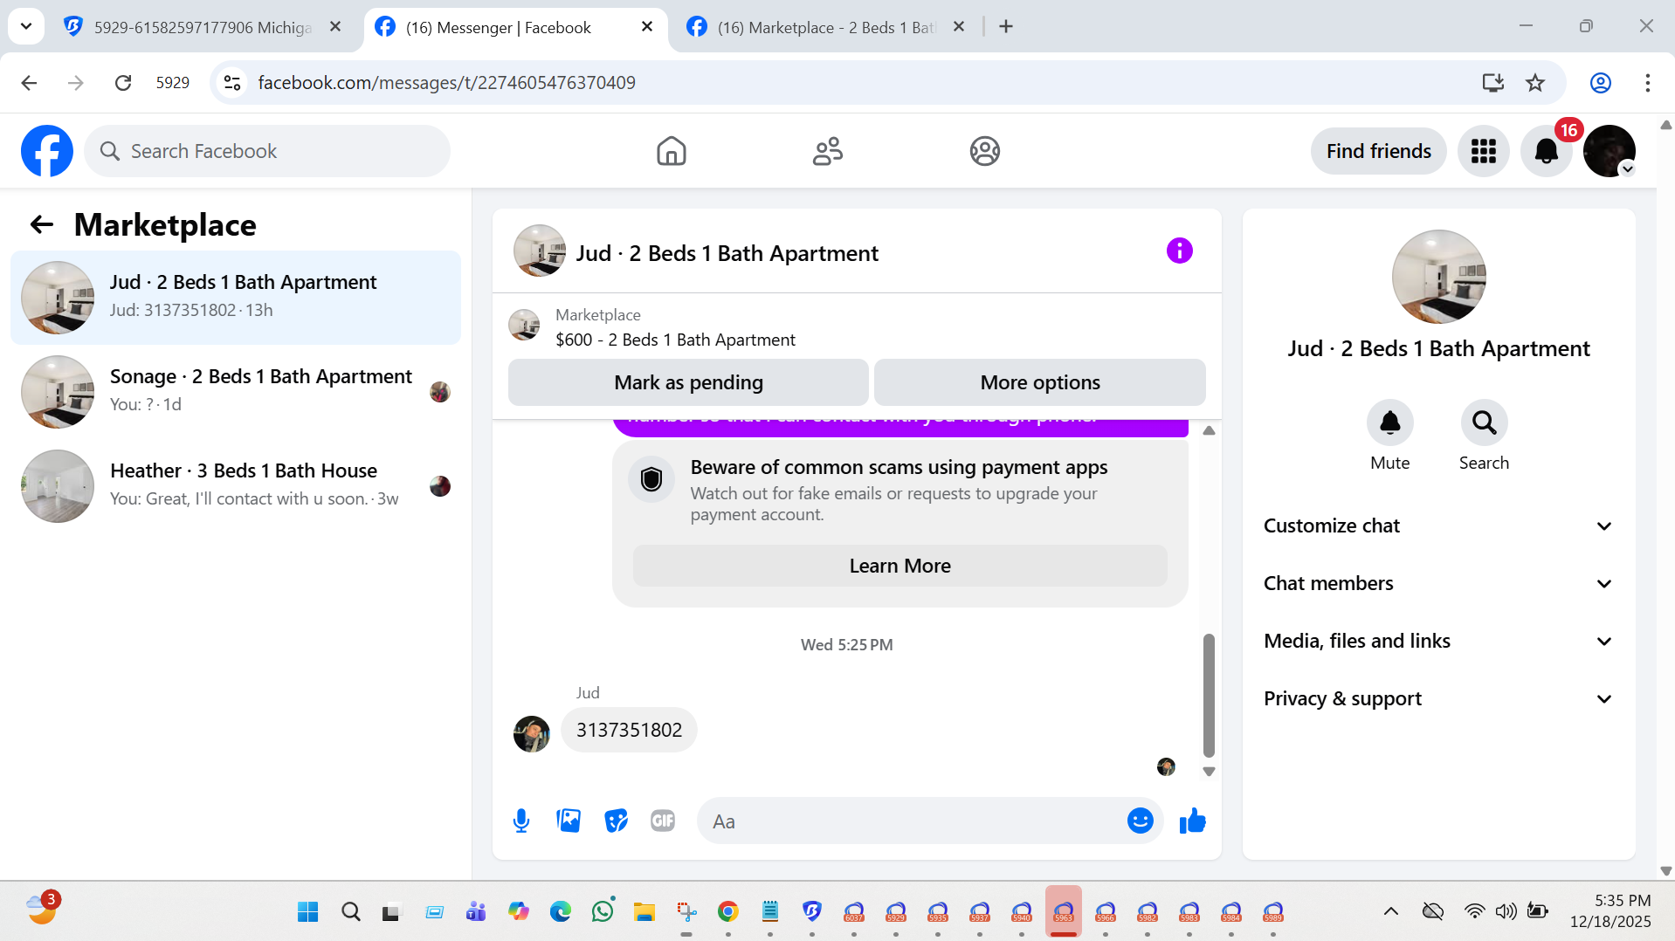Click the chat scroll down arrow
1675x941 pixels.
click(x=1209, y=772)
